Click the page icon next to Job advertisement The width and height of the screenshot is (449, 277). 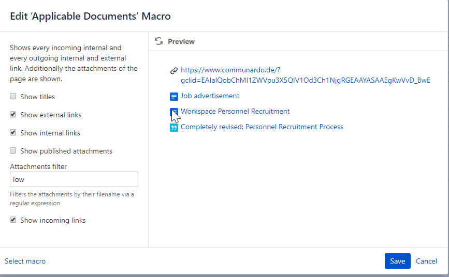[174, 96]
